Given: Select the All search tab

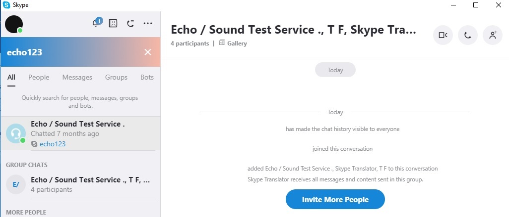Looking at the screenshot, I should 11,77.
